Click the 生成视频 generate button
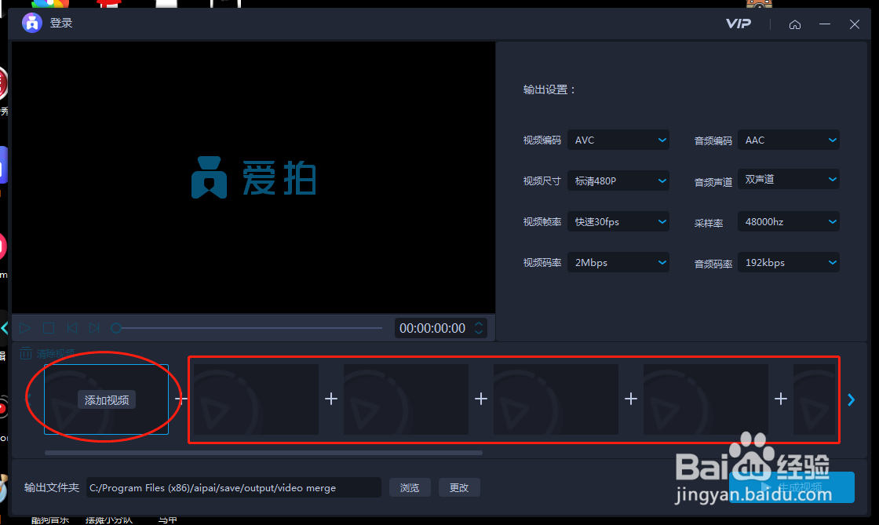Viewport: 879px width, 525px height. coord(792,487)
